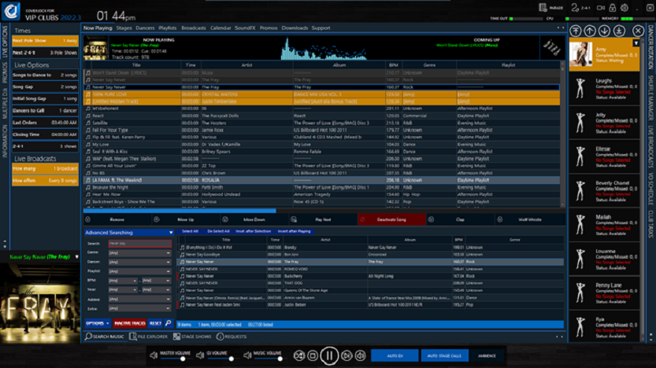Skip to next track
656x368 pixels.
(x=347, y=356)
